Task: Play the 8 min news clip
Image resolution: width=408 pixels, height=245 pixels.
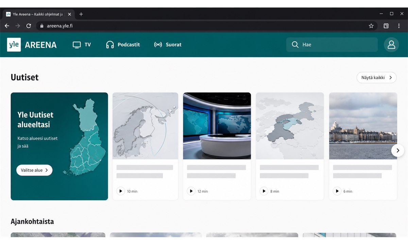Action: point(264,191)
